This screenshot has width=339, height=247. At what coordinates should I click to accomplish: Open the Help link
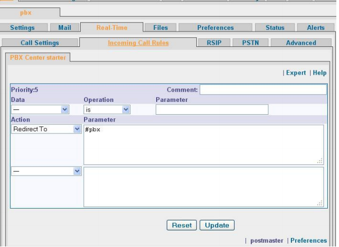coord(320,73)
